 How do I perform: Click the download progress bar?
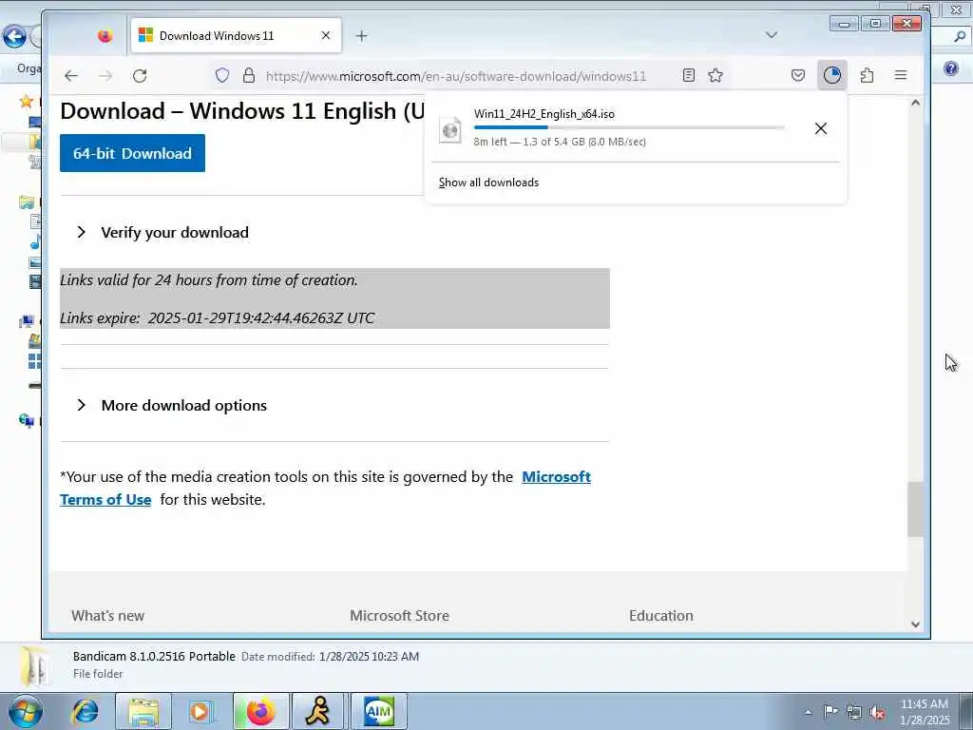click(629, 127)
